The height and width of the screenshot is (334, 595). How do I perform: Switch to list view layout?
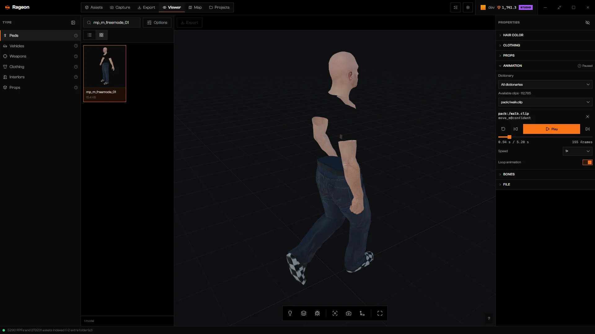tap(90, 35)
